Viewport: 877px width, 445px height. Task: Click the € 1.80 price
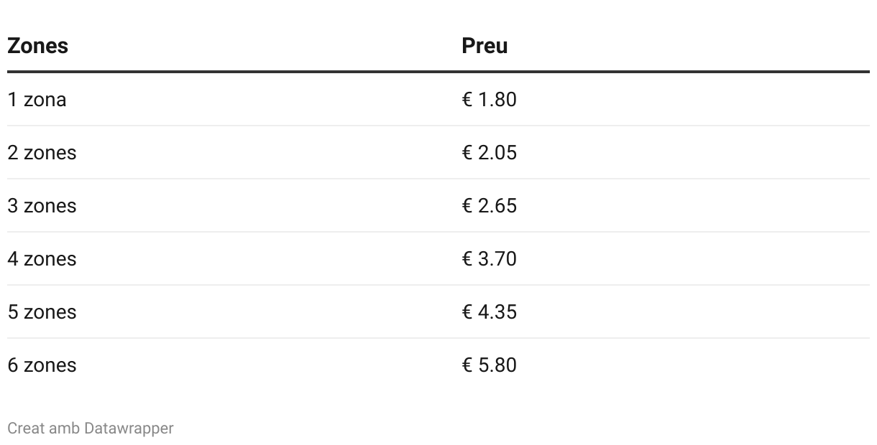click(x=489, y=100)
